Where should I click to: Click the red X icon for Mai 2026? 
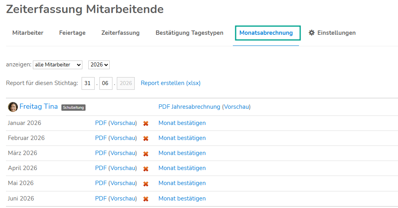point(146,184)
